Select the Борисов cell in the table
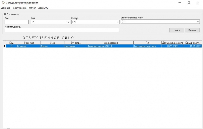This screenshot has width=203, height=129. point(29,46)
